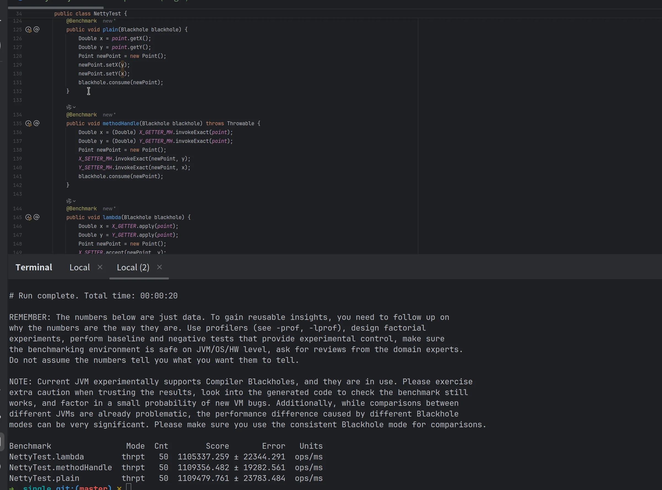Click score value 1109479.761 in terminal
Screen dimensions: 662x490
[203, 478]
